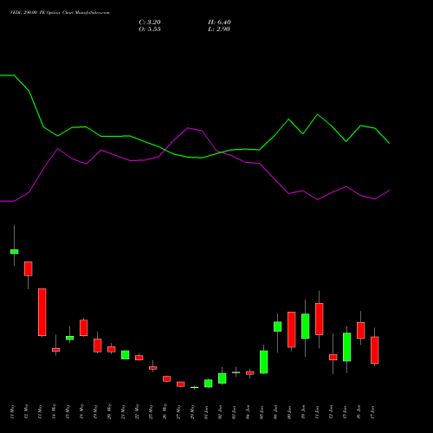This screenshot has width=433, height=433.
Task: Select the 29 May date label
Action: point(192,412)
